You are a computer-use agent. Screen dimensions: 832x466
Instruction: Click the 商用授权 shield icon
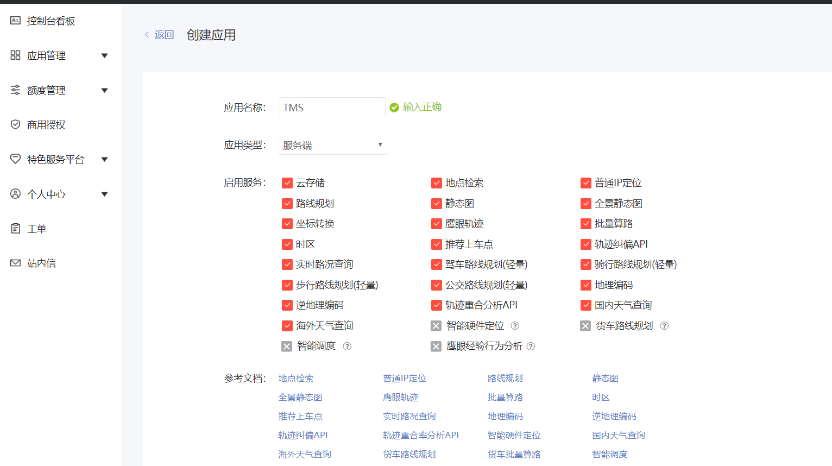pyautogui.click(x=15, y=124)
